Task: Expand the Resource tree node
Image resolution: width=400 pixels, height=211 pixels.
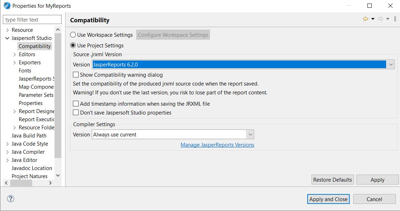Action: click(x=7, y=30)
